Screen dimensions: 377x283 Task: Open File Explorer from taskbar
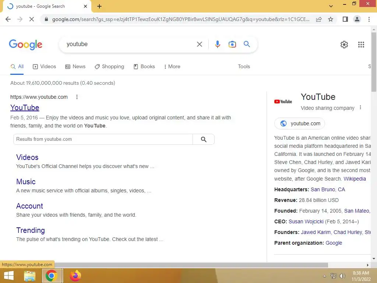pos(30,276)
